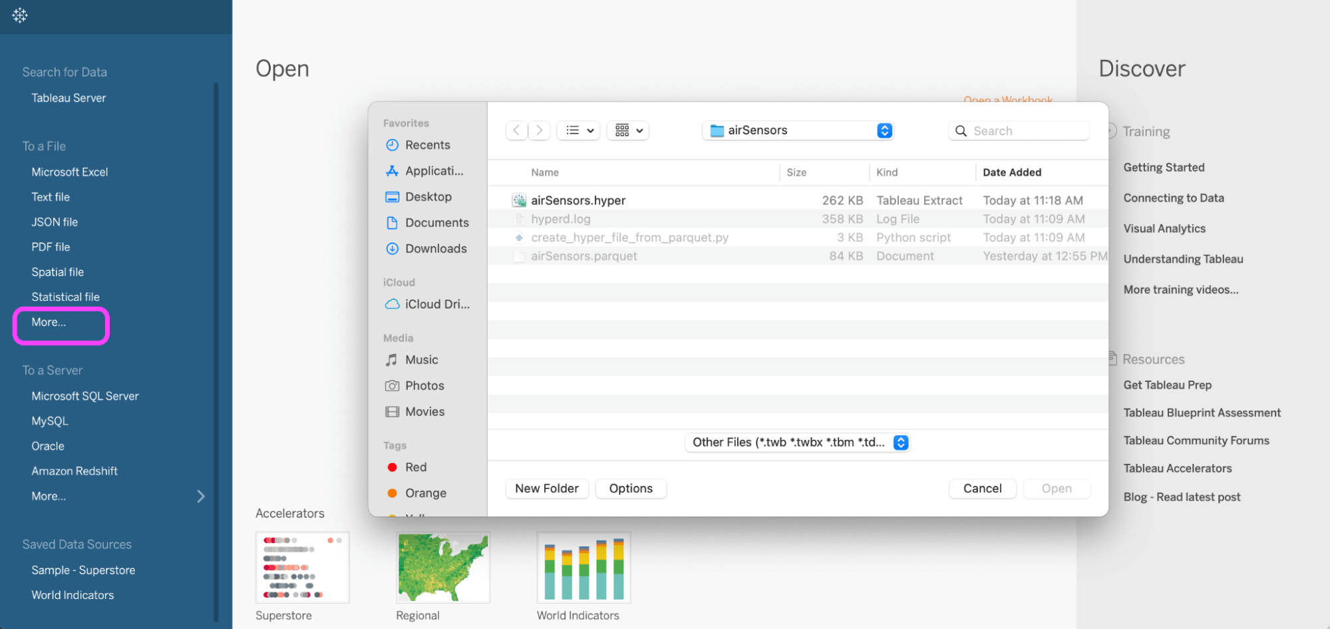This screenshot has height=629, width=1330.
Task: Open Tableau Community Forums link
Action: (x=1196, y=441)
